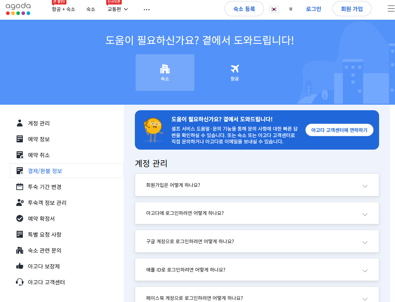
Task: Click 아고다 고객센터에 연락하기 button
Action: pos(339,130)
